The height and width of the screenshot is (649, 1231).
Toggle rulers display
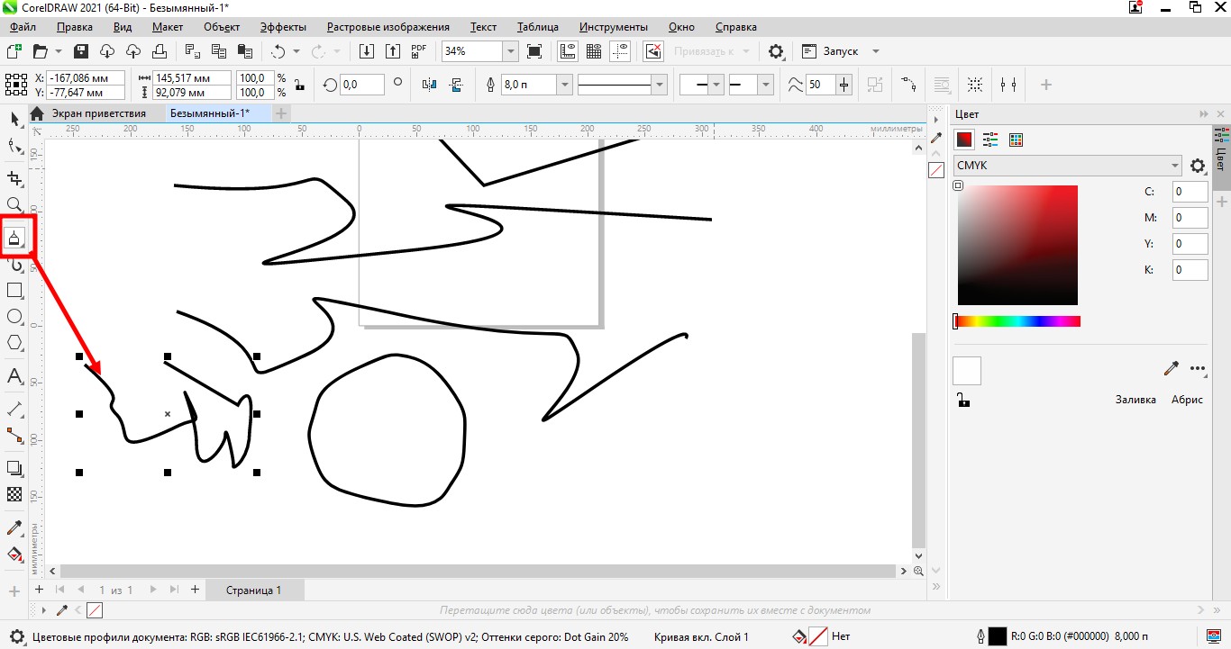coord(568,51)
